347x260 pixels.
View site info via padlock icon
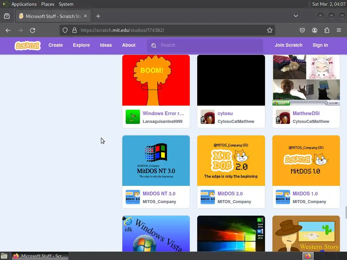pos(75,30)
